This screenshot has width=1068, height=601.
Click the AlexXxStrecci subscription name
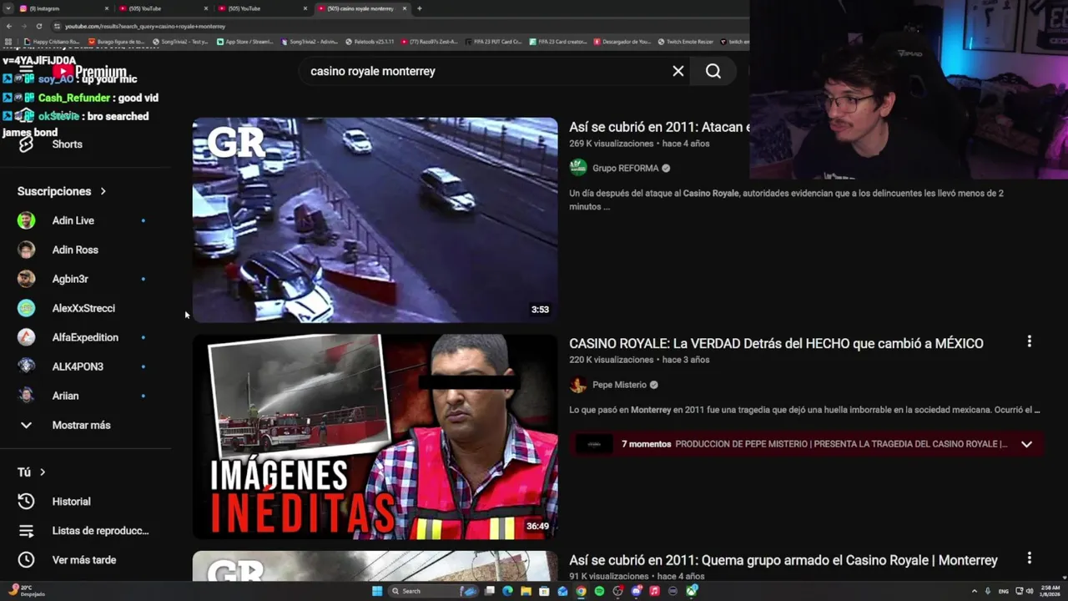click(83, 308)
